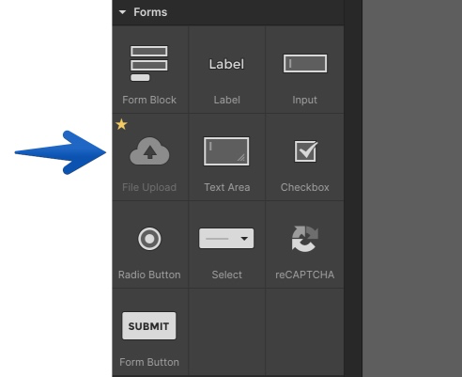Choose the Input field element
This screenshot has height=377, width=462.
(x=305, y=70)
